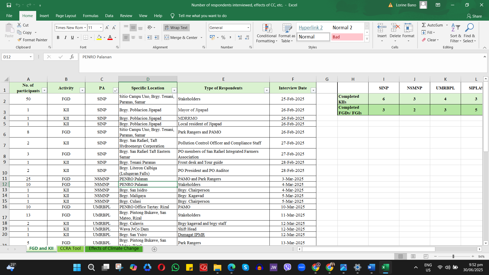Screen dimensions: 489x275
Task: Click Delete Cells icon
Action: tap(395, 28)
